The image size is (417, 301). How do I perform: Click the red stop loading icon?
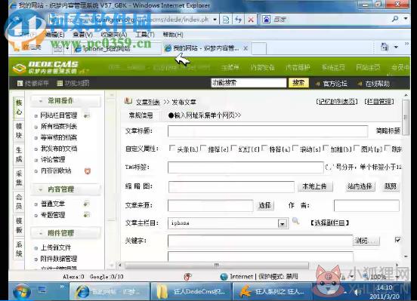point(251,20)
